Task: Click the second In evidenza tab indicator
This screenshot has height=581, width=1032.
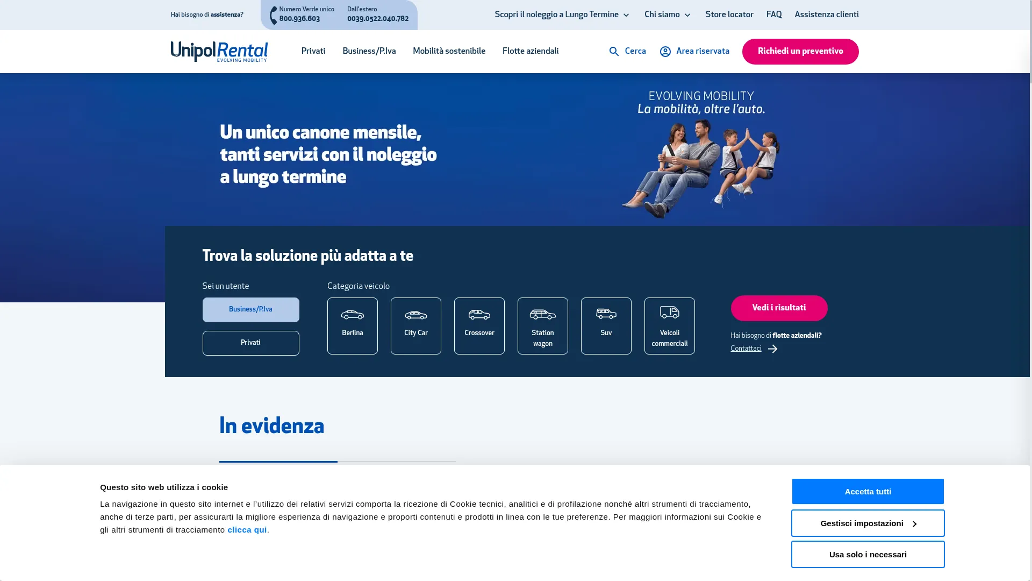Action: 397,462
